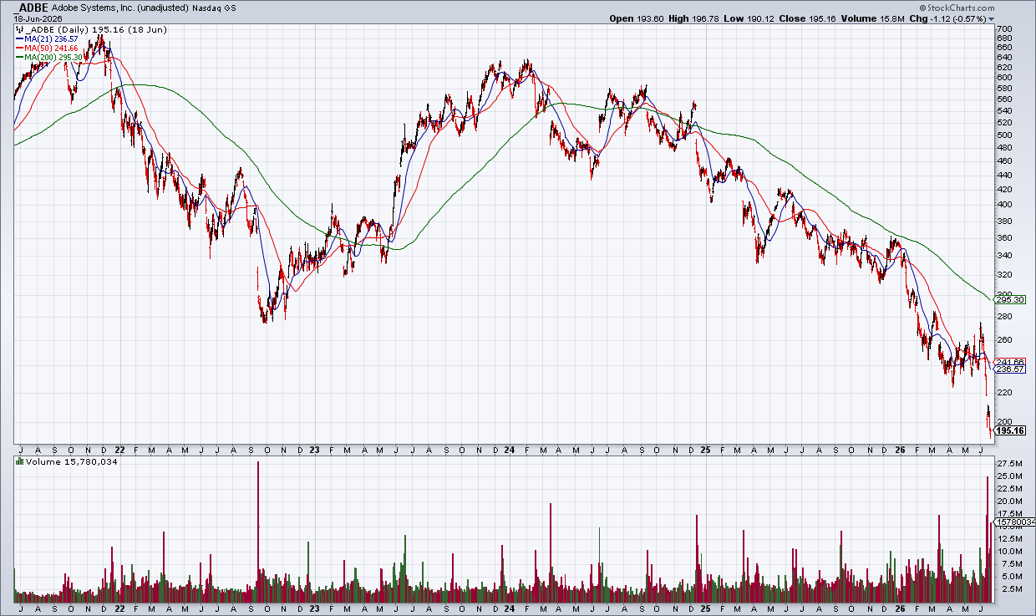Click the 700 price axis label
Screen dimensions: 1036x616
coord(1003,28)
